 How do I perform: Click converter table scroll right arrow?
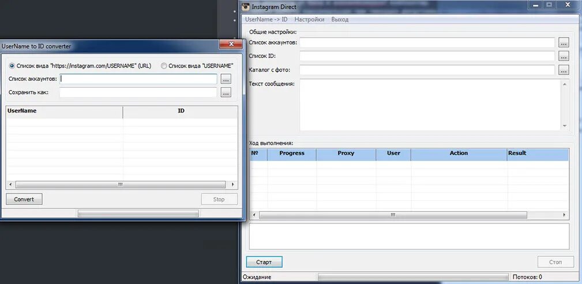coord(232,185)
